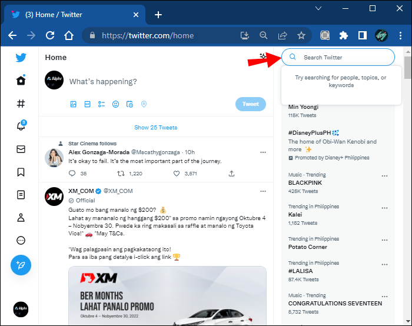Image resolution: width=412 pixels, height=326 pixels.
Task: Open more options on XM_COM tweet
Action: point(263,191)
